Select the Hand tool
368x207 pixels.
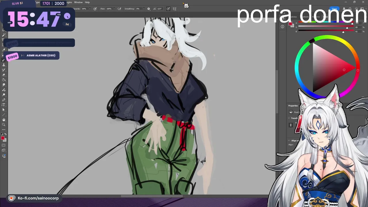click(4, 120)
